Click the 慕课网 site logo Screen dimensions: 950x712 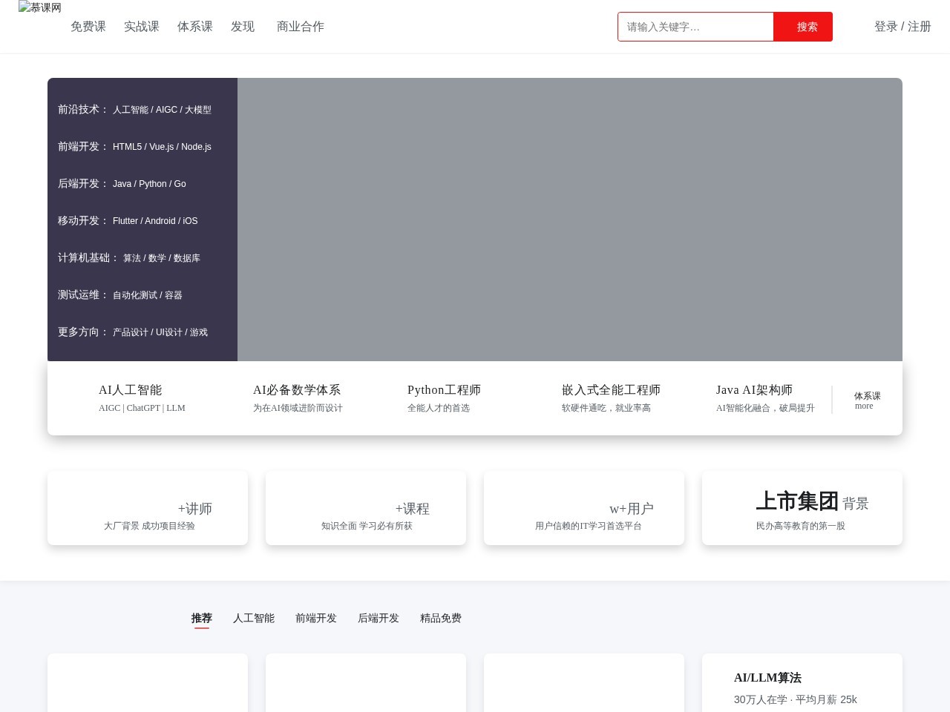[x=39, y=9]
